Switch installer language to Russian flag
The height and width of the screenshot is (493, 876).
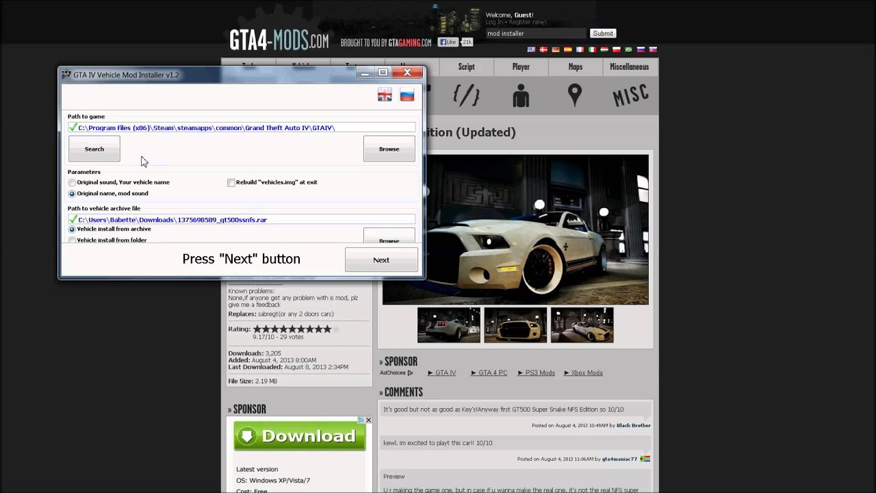point(407,95)
